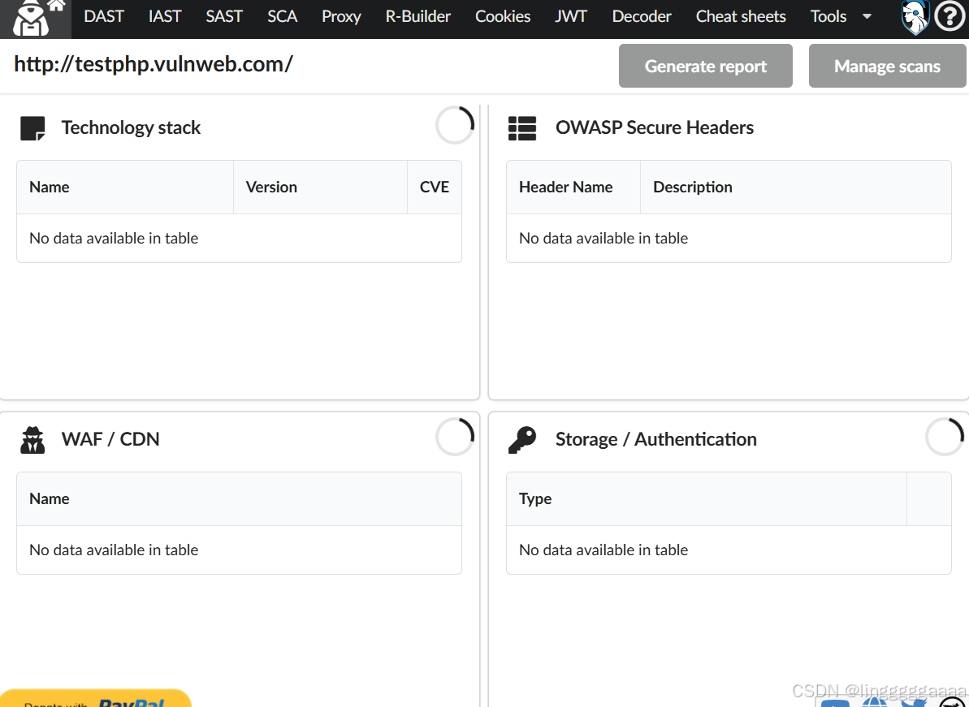The width and height of the screenshot is (969, 707).
Task: Open the Proxy tab
Action: [x=341, y=17]
